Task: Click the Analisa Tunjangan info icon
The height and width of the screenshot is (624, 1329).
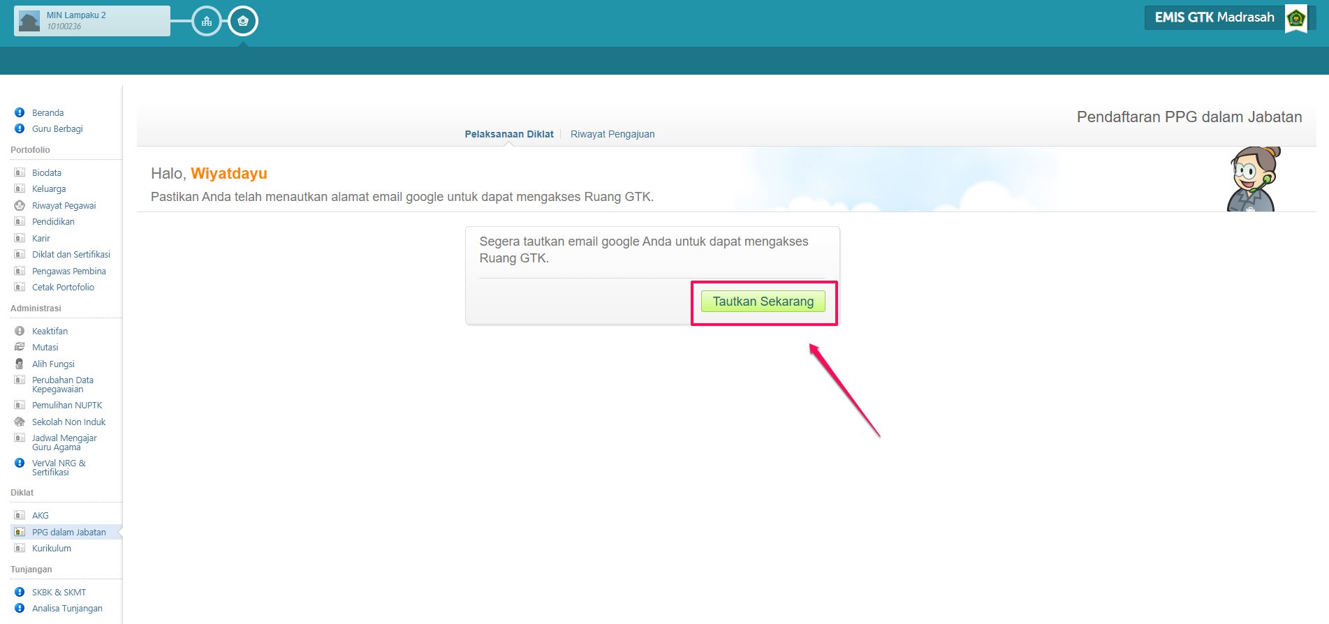Action: (20, 608)
